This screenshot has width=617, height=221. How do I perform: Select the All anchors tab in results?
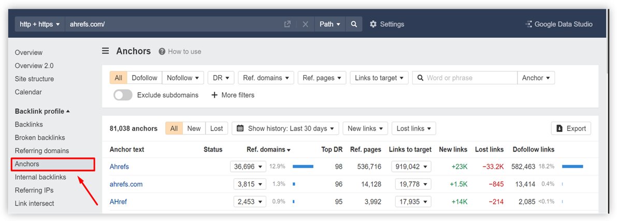[174, 128]
